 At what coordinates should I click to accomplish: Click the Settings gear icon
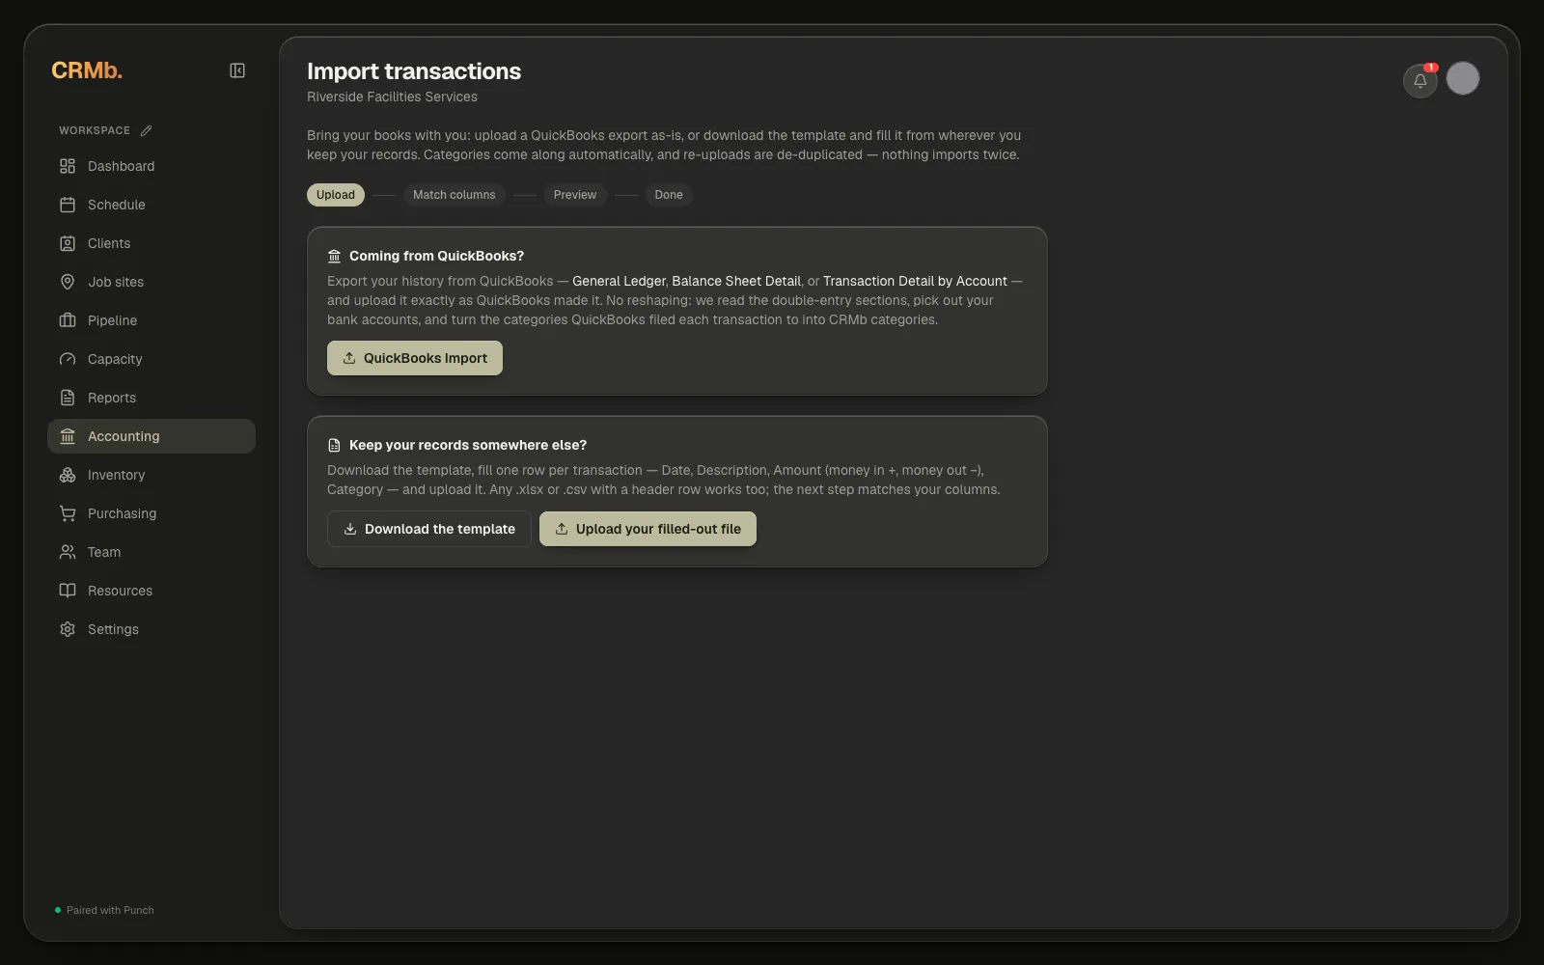click(x=68, y=629)
